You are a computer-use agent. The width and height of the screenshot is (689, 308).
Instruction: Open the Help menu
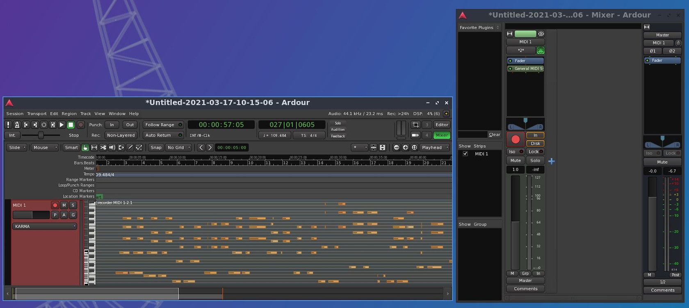134,114
